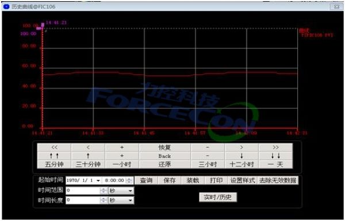
Task: Click the 时间长度 input field
Action: tap(83, 200)
